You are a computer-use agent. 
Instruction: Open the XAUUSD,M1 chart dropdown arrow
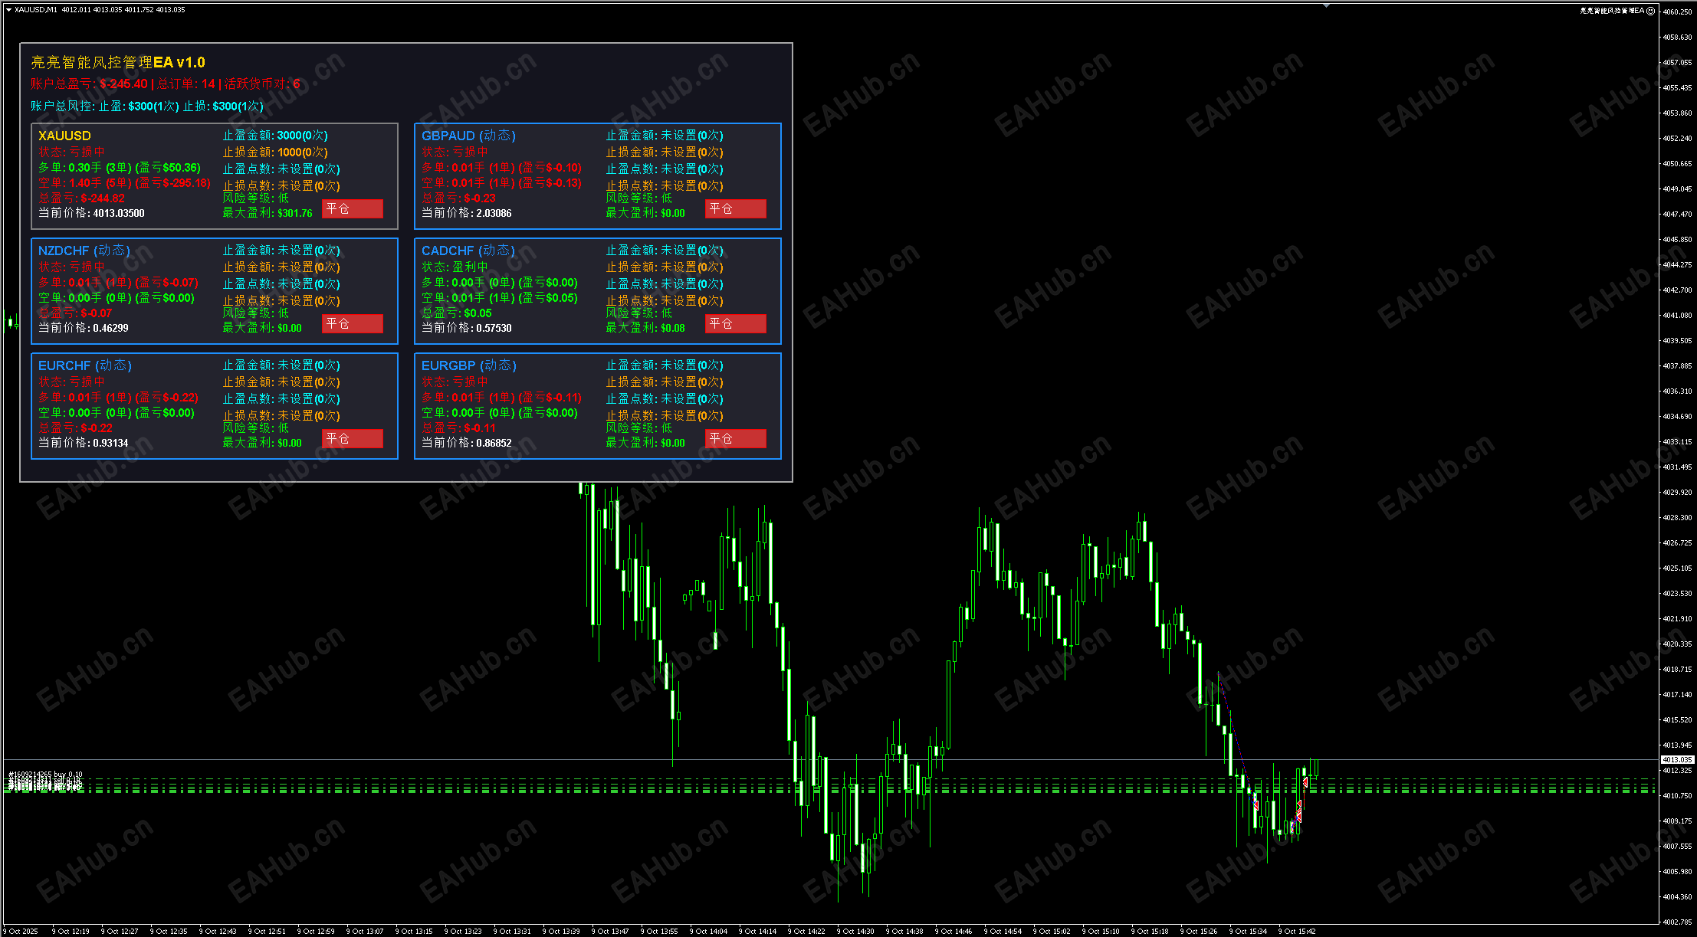click(x=8, y=10)
